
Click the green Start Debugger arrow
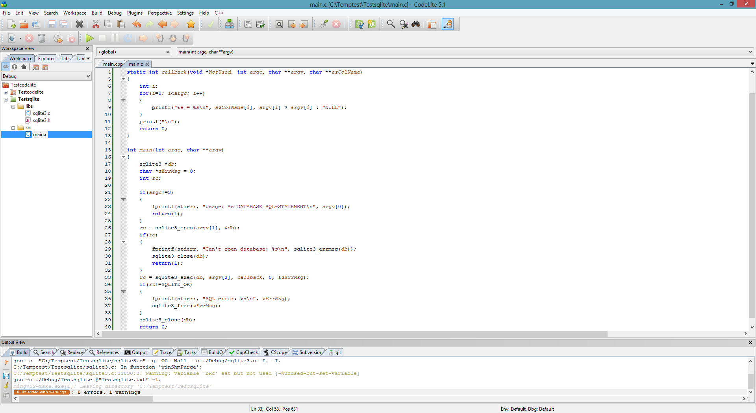click(90, 38)
